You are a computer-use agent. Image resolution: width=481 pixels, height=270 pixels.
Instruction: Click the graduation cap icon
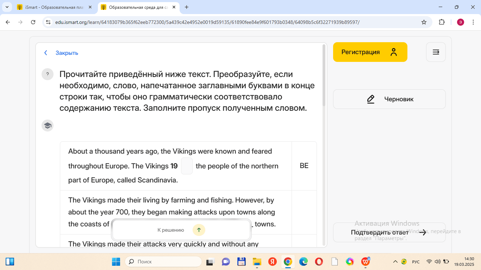coord(48,126)
